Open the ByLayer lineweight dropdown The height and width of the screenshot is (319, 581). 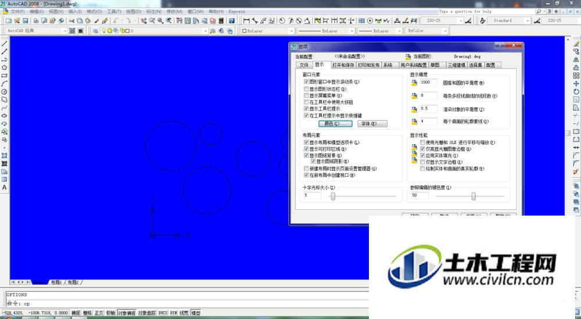pyautogui.click(x=399, y=31)
